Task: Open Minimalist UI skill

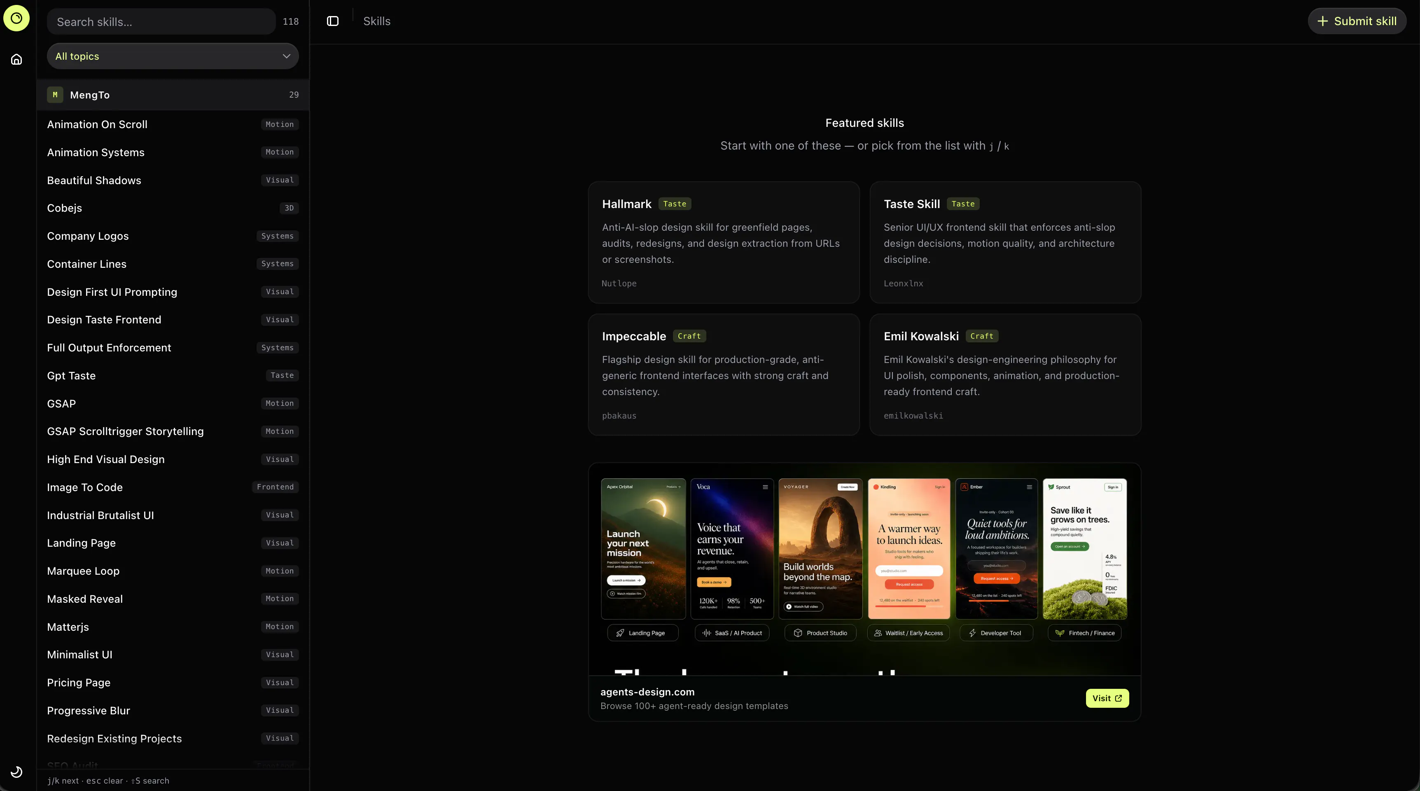Action: (x=173, y=655)
